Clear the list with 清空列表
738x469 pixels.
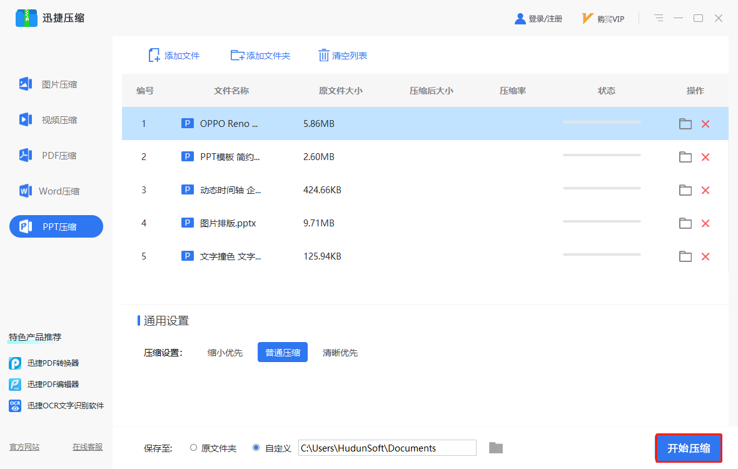click(343, 56)
